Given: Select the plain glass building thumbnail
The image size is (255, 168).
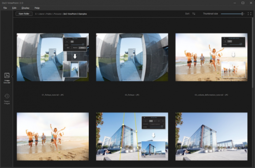Looking at the screenshot, I should point(211,136).
